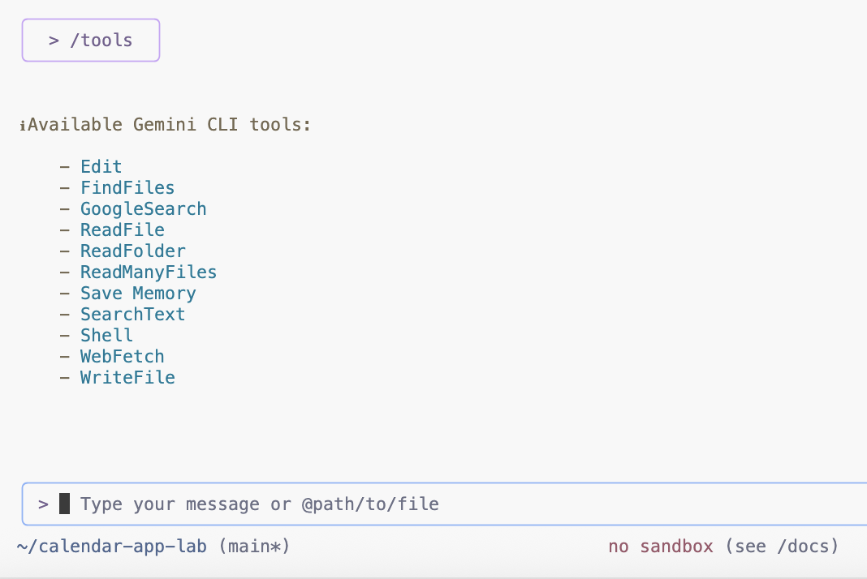The image size is (867, 579).
Task: Click the WebFetch tool name
Action: 122,357
